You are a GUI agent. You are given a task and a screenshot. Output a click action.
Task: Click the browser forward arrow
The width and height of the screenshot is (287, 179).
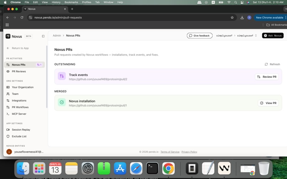15,17
